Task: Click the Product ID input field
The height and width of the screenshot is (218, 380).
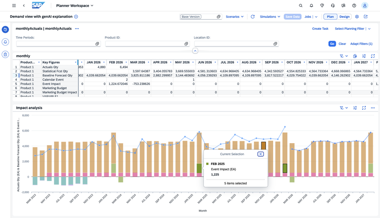Action: [147, 44]
